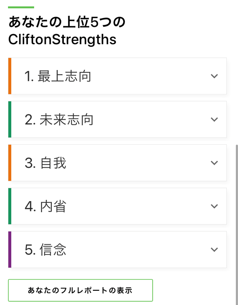Select the '5. 信念' row label
This screenshot has width=238, height=305.
tap(46, 250)
